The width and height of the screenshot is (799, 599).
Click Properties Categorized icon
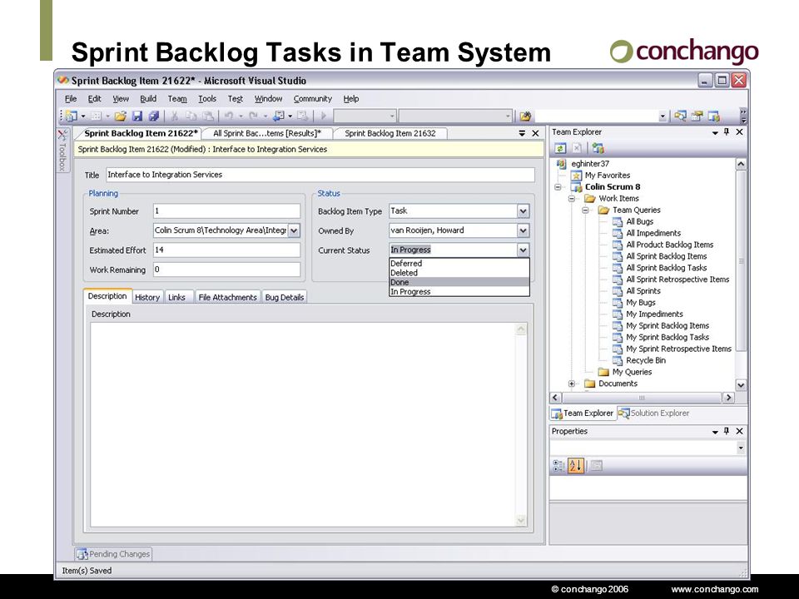coord(558,465)
